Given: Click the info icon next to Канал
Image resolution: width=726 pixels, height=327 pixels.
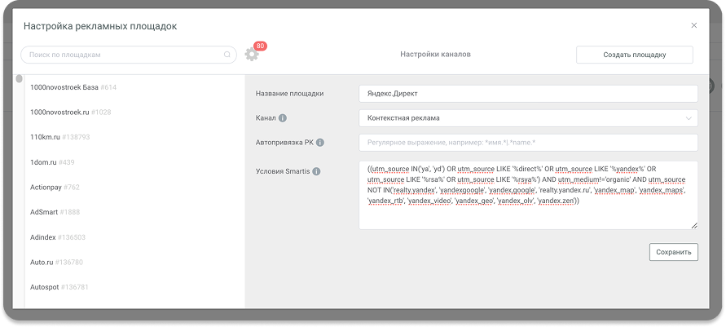Looking at the screenshot, I should pos(283,118).
